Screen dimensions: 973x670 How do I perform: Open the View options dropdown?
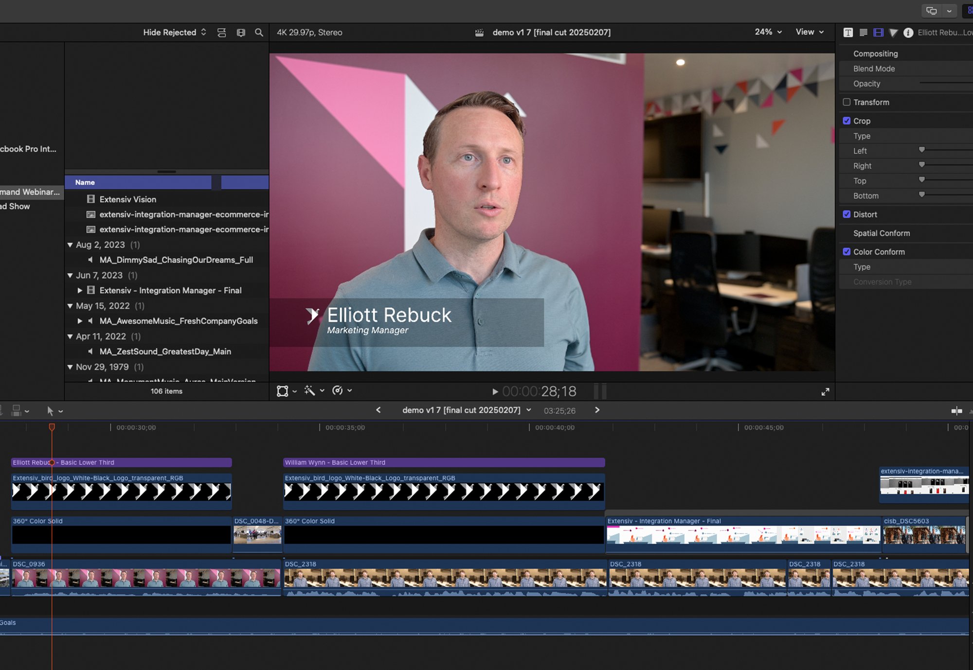coord(810,32)
